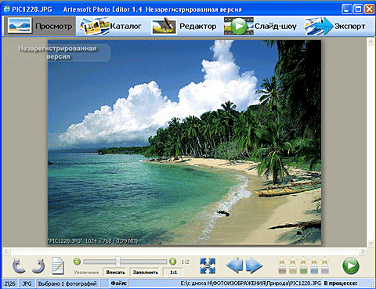Click horizontal scrollbar right arrow

(x=362, y=251)
